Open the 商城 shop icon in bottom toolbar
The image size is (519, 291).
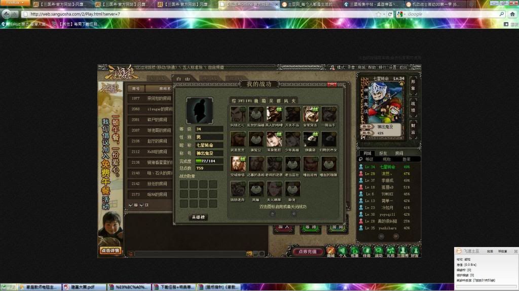[330, 252]
